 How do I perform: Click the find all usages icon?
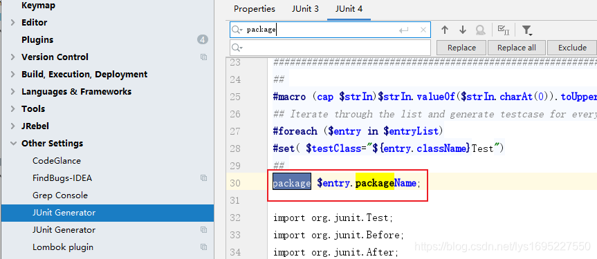(x=481, y=30)
